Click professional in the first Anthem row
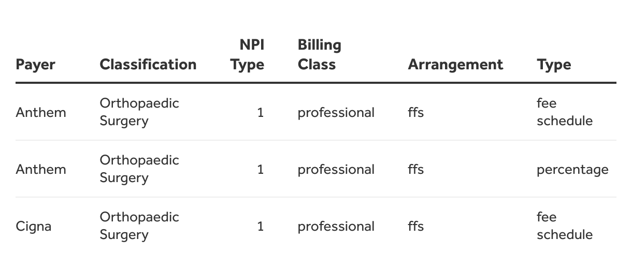Screen dimensions: 632x269 tap(336, 113)
